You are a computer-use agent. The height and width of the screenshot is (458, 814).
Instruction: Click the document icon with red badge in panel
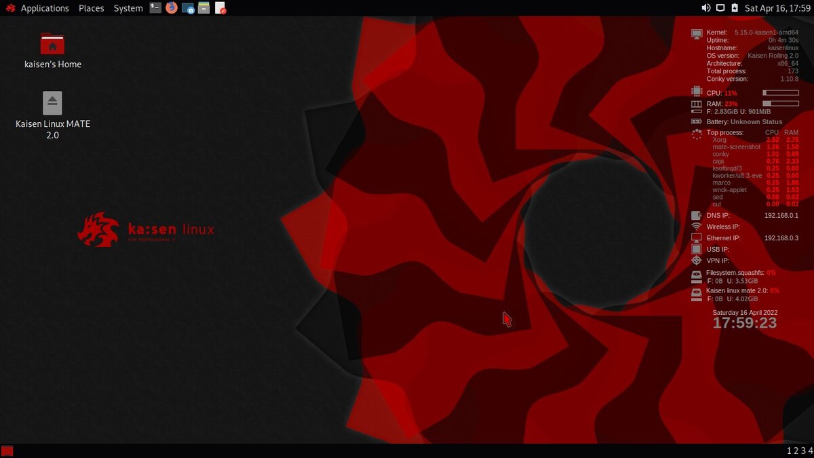pyautogui.click(x=220, y=8)
